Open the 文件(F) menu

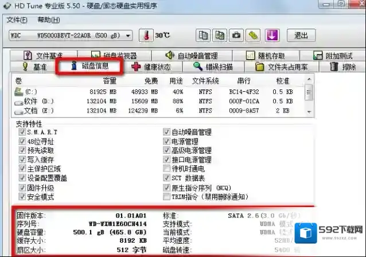click(x=17, y=20)
